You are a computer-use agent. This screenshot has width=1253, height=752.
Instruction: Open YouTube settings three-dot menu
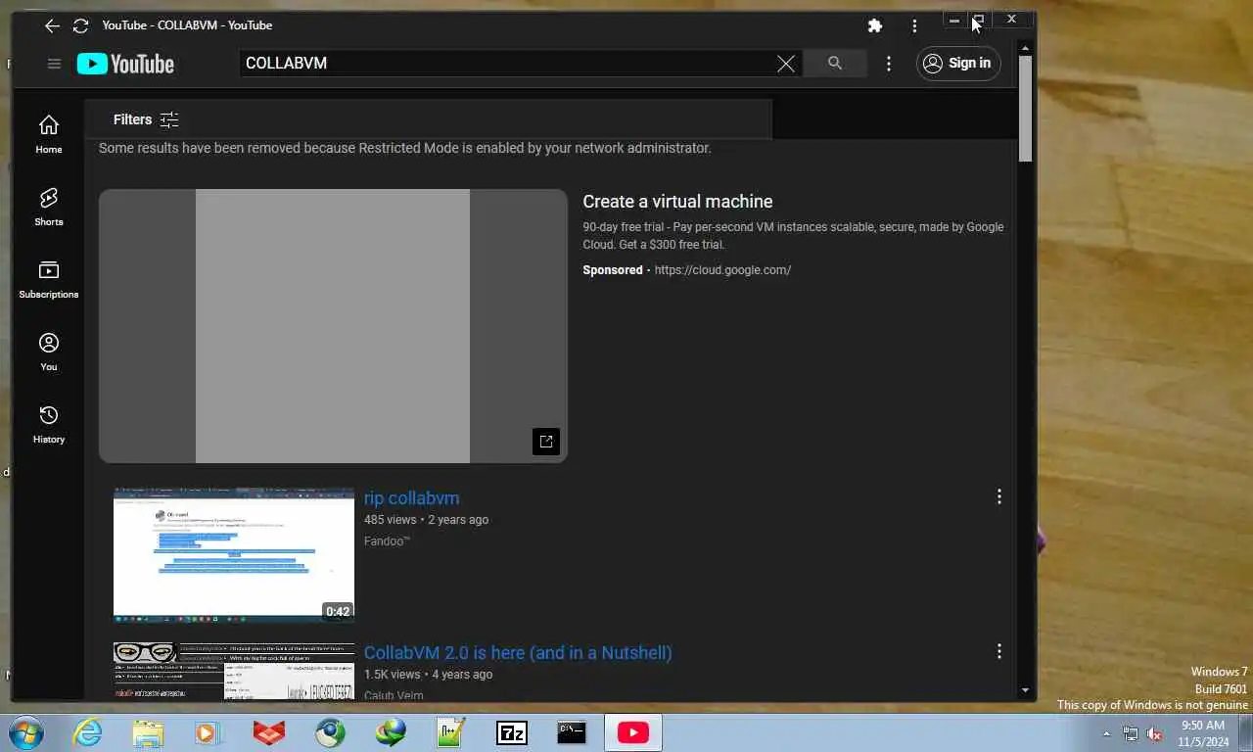pos(889,64)
